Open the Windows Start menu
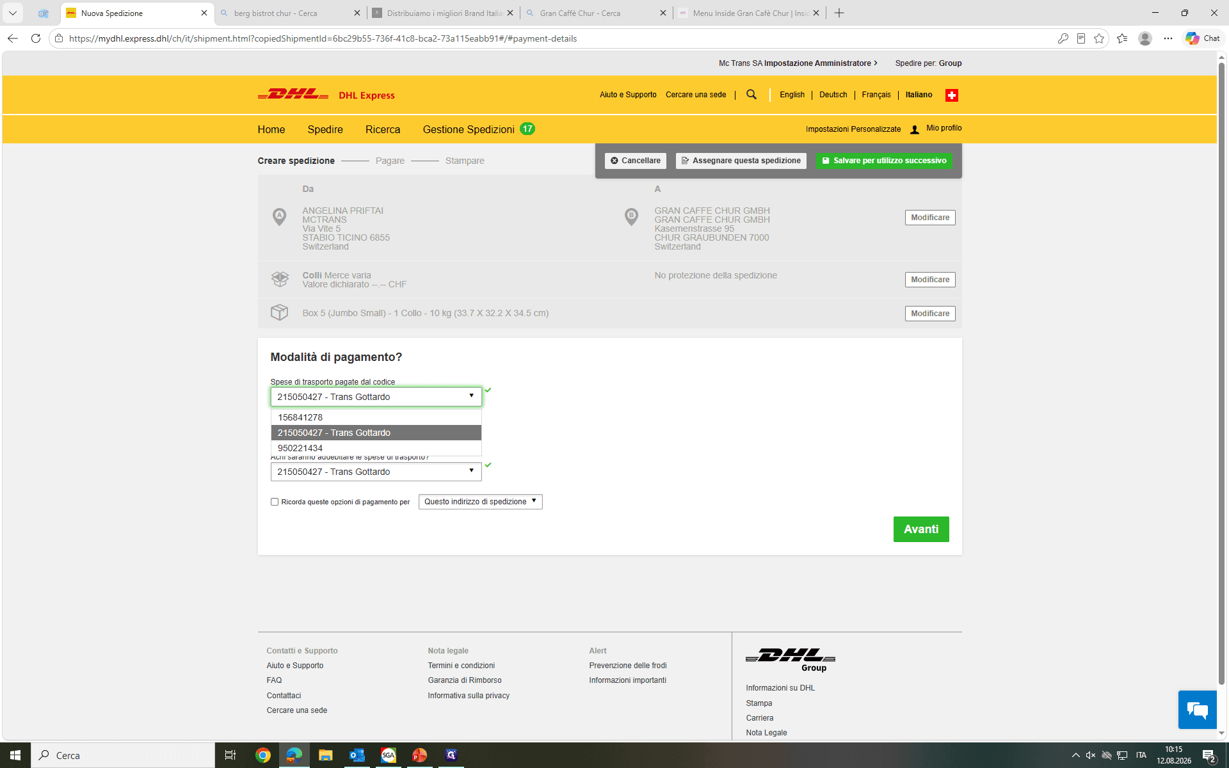 [15, 755]
